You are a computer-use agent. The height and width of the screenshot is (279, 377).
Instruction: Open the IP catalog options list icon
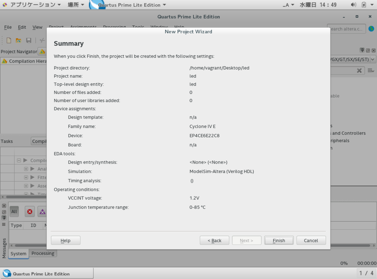point(371,70)
